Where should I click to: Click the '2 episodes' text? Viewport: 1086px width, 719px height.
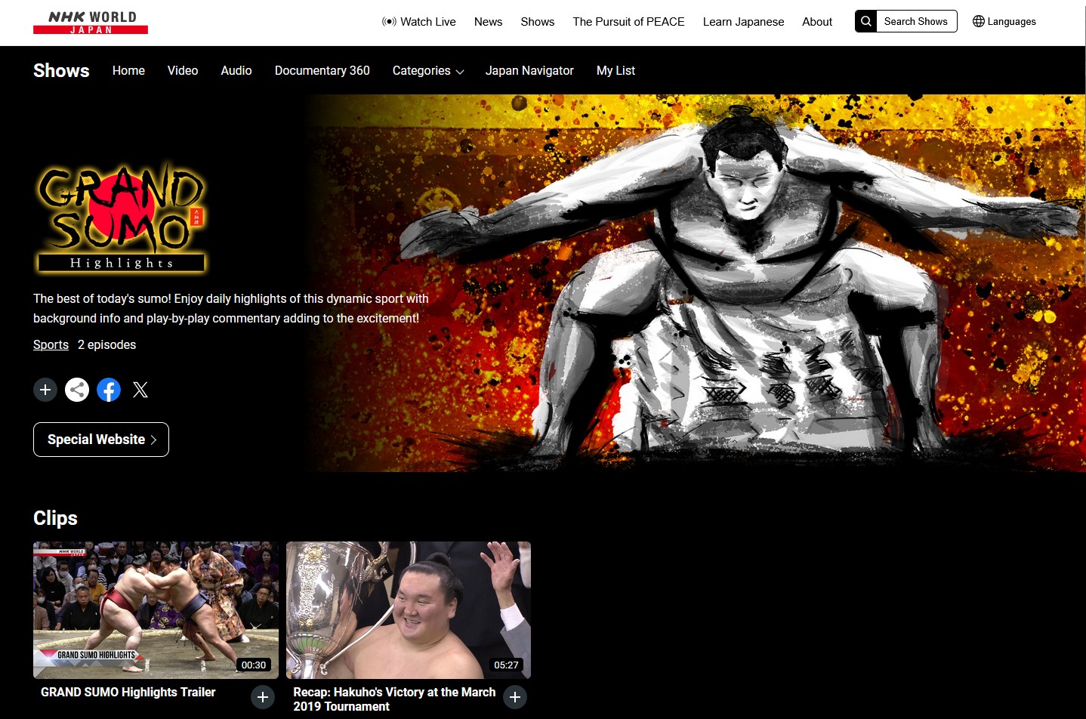[107, 344]
